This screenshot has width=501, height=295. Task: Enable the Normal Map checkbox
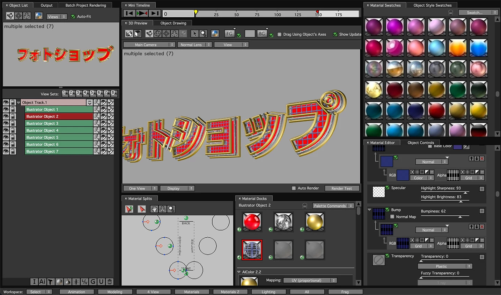(x=392, y=217)
